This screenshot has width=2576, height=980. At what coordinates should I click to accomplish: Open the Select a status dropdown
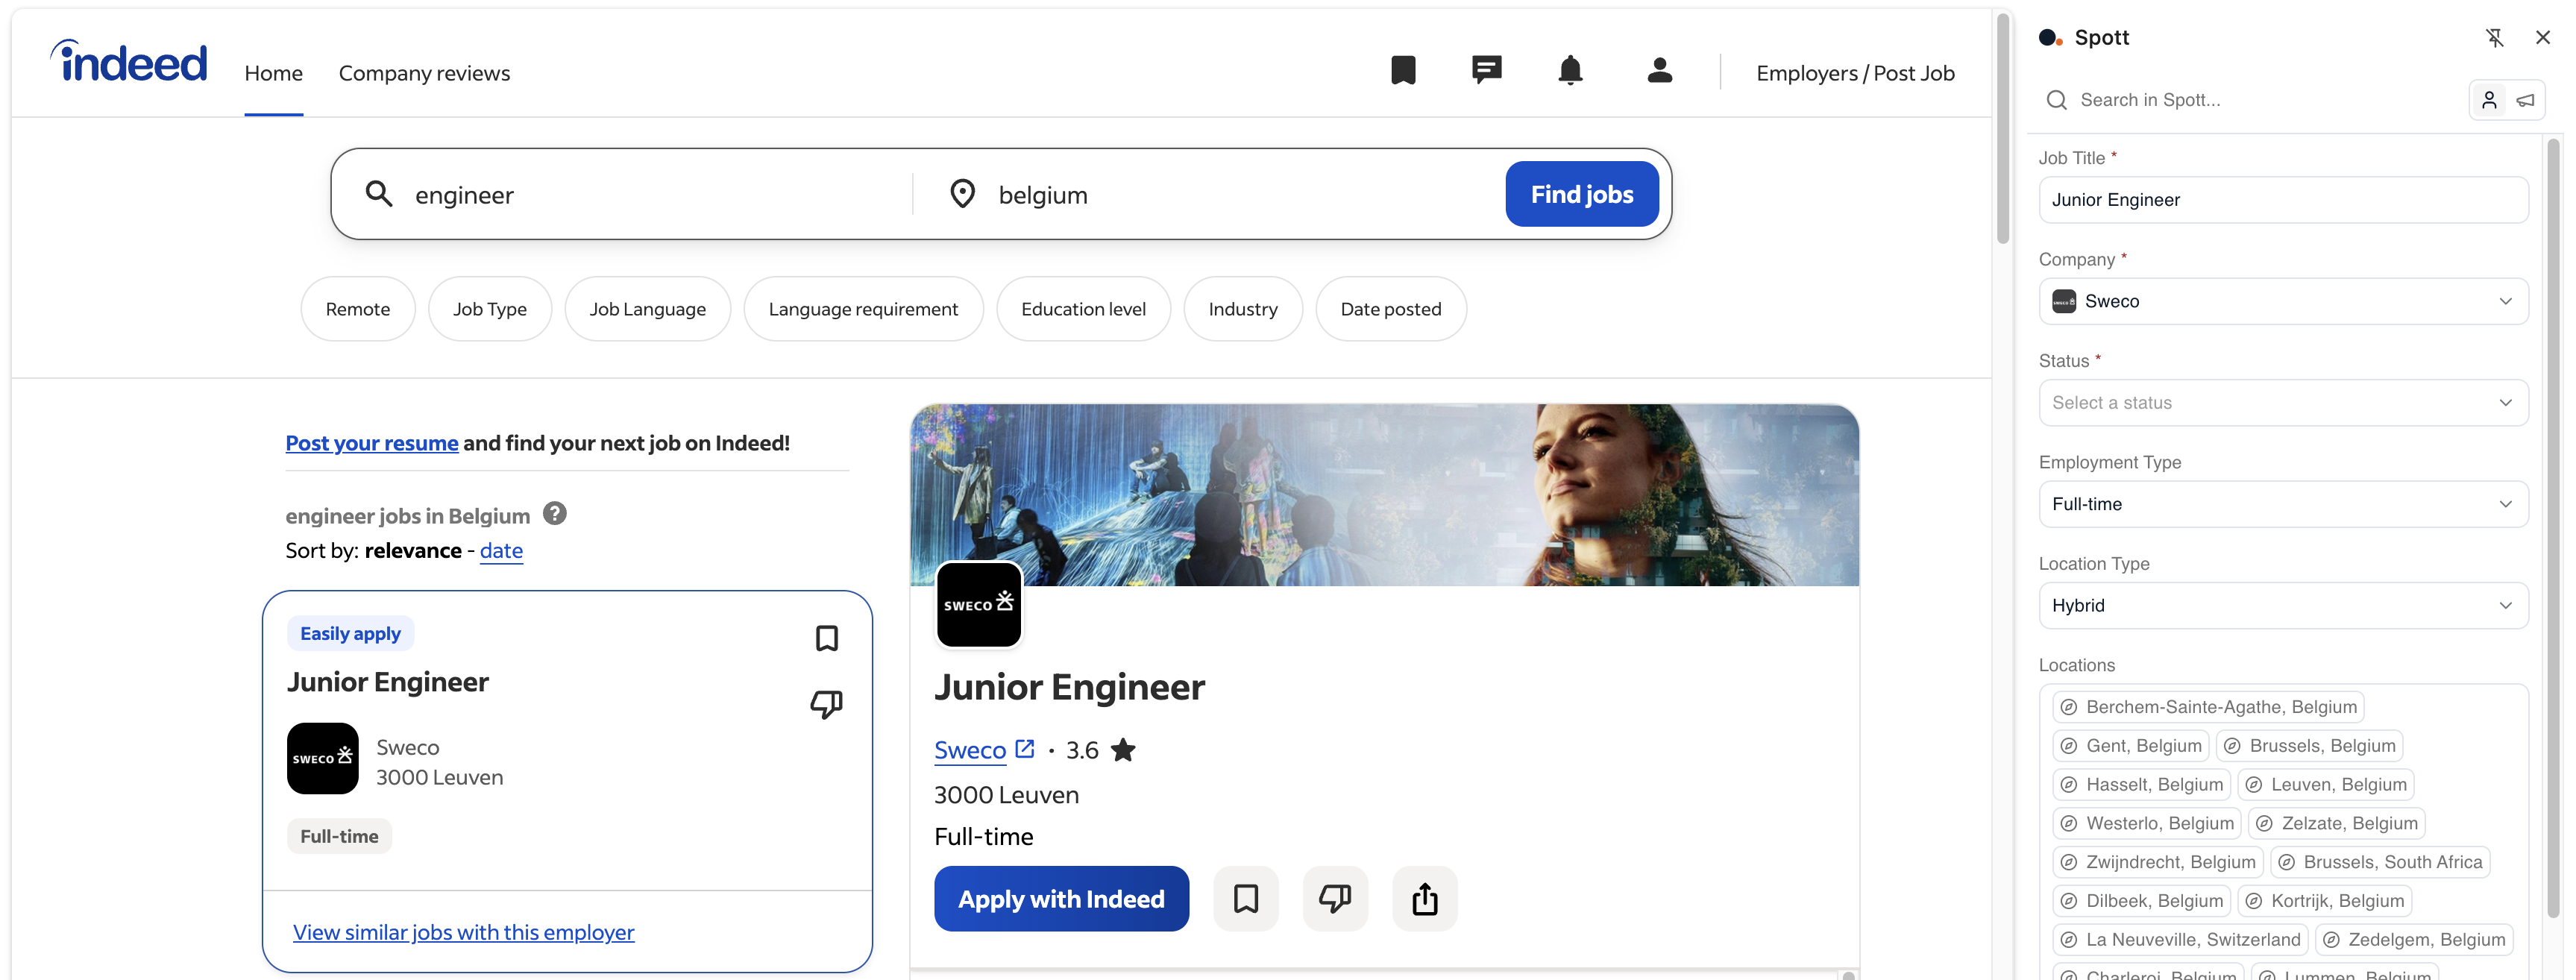point(2283,403)
